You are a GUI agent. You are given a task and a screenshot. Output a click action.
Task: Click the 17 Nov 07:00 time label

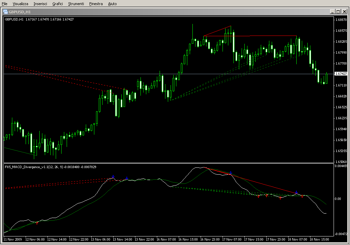click(232, 239)
